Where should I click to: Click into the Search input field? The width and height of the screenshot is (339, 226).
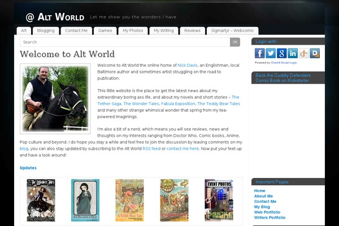[x=125, y=42]
